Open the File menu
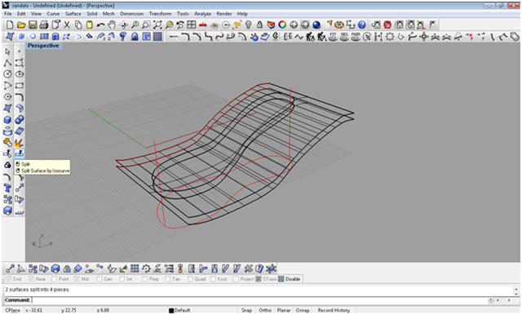This screenshot has height=315, width=522. [x=8, y=14]
